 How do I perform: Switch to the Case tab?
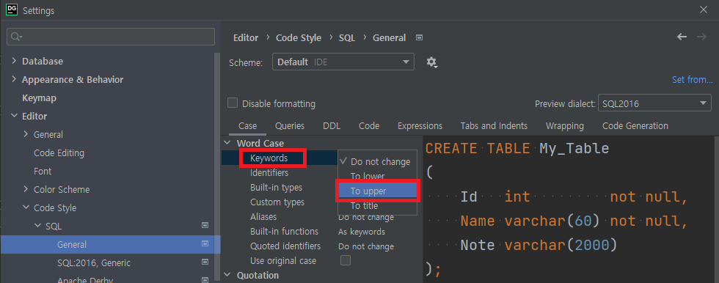248,125
